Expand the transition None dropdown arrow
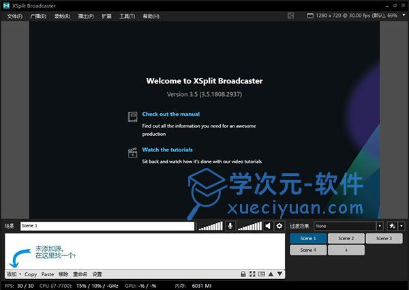Screen dimensions: 409x290 click(x=380, y=226)
